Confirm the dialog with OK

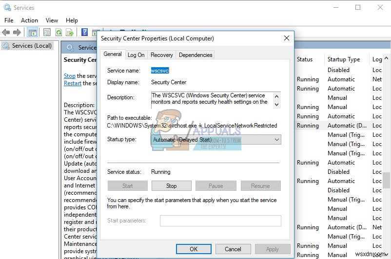click(x=194, y=249)
